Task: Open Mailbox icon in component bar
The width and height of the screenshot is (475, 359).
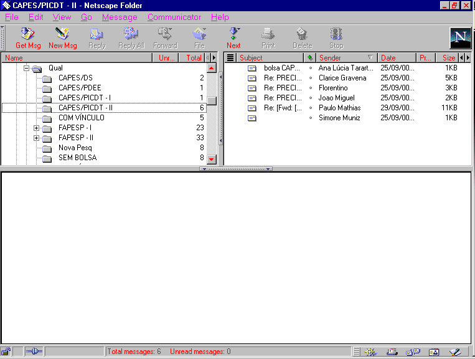Action: (392, 352)
